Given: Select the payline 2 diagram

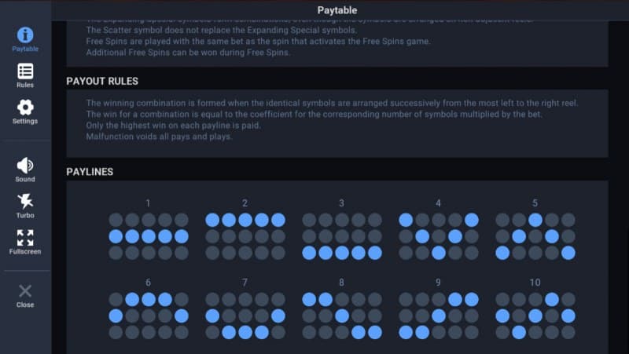Looking at the screenshot, I should 245,236.
